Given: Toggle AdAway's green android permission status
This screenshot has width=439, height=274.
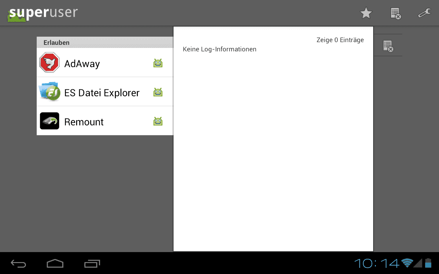Looking at the screenshot, I should click(158, 63).
